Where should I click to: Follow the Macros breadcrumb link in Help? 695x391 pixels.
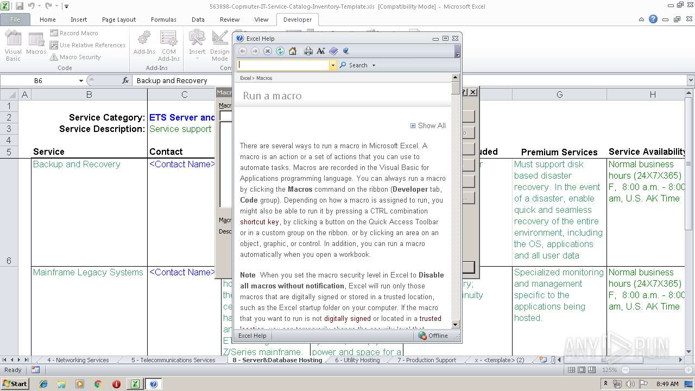264,78
